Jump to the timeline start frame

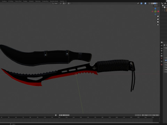click(60, 115)
